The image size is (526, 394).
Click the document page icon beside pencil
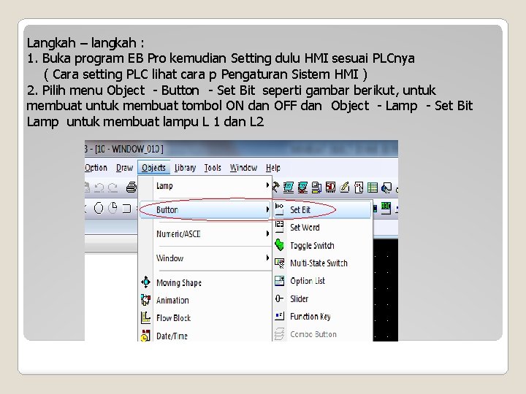coord(359,188)
